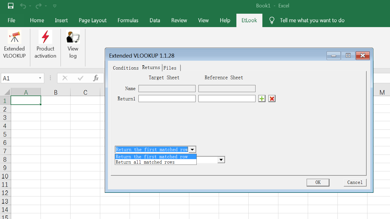Click the Reference Sheet Name field
Screen dimensions: 390x219
227,88
